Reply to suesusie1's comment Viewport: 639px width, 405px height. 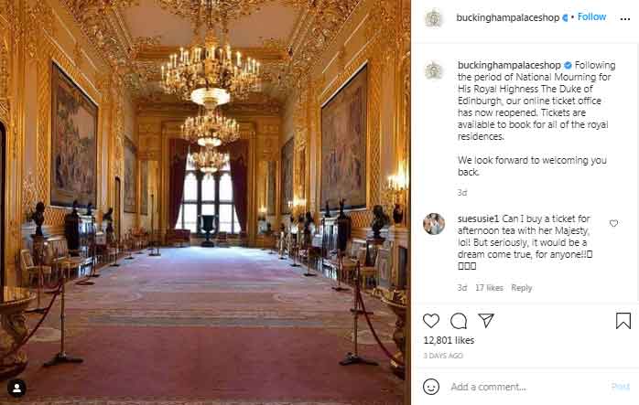[521, 288]
